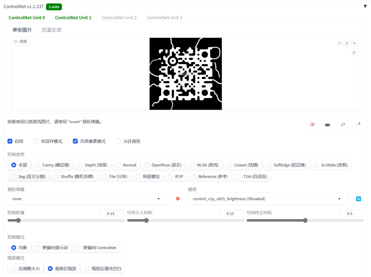Click the green 2 units badge
Image resolution: width=371 pixels, height=277 pixels.
click(x=54, y=7)
